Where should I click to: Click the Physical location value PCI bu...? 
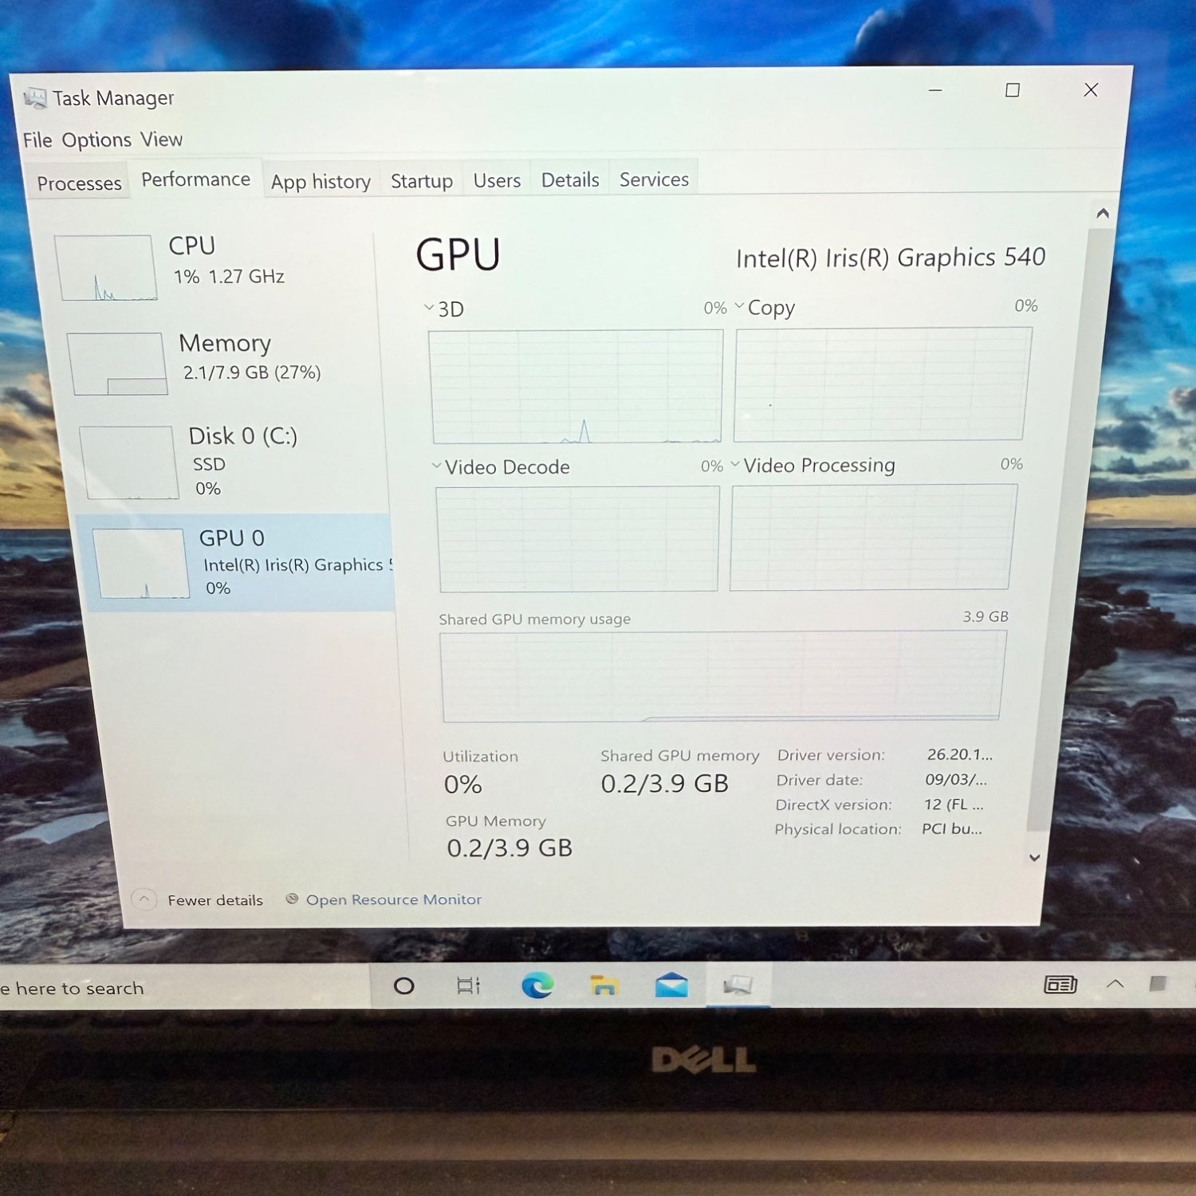click(952, 828)
